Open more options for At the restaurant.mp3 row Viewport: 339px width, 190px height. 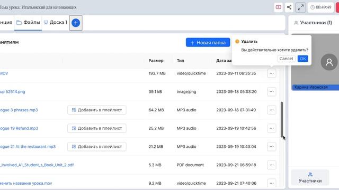(272, 147)
